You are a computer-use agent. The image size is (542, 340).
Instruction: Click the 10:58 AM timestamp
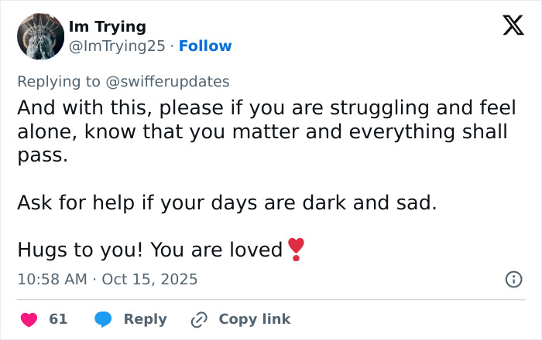click(x=52, y=279)
